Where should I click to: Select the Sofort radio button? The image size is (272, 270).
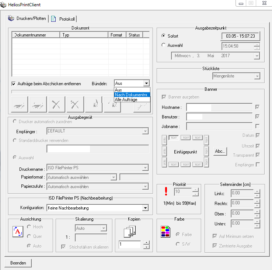point(163,36)
